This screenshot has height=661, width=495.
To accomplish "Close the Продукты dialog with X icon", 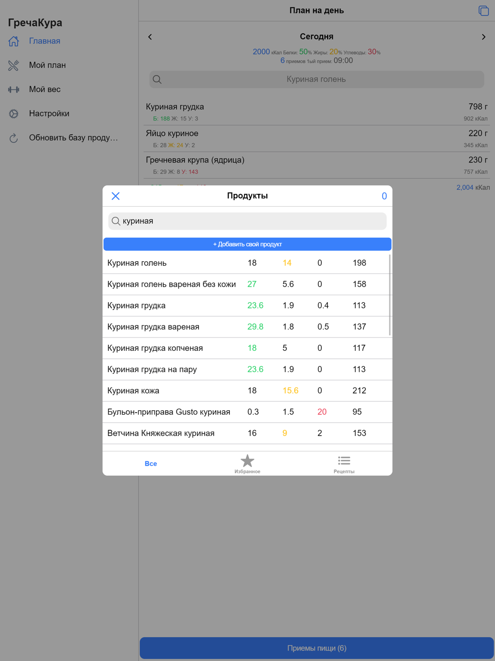I will (x=115, y=196).
